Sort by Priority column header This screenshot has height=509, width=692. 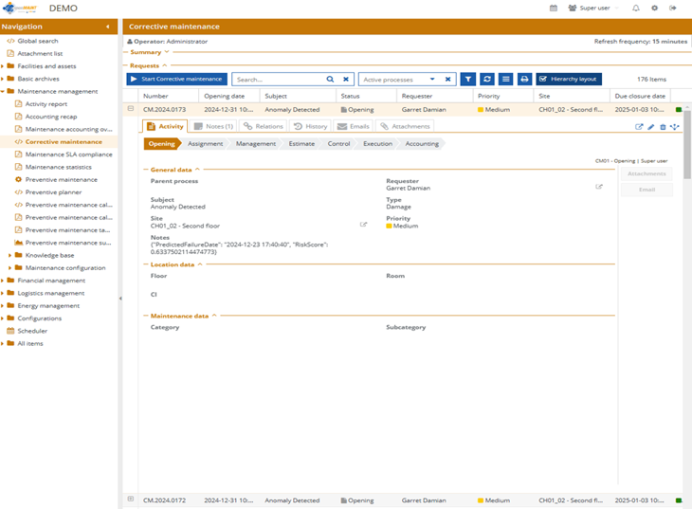[488, 96]
